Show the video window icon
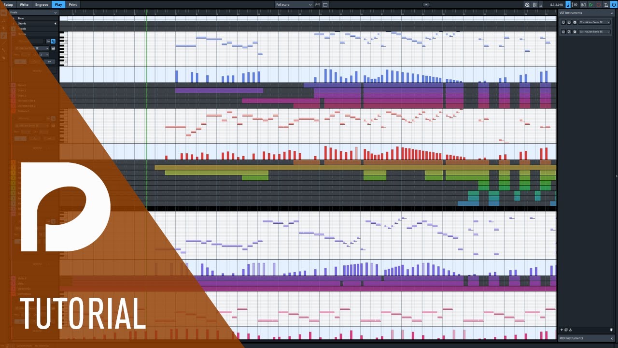The image size is (618, 348). point(527,5)
